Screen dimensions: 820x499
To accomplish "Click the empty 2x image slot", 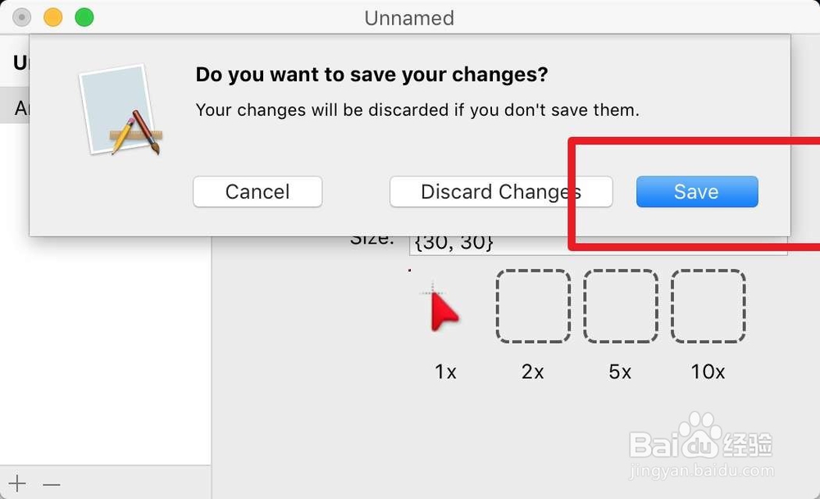I will [x=533, y=306].
